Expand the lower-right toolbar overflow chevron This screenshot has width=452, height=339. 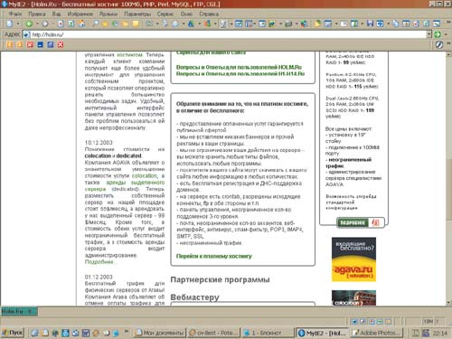point(448,44)
